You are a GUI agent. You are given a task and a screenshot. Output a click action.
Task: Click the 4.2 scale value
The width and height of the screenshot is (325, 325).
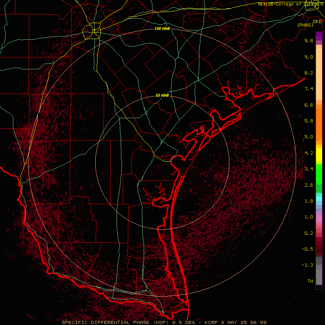(x=309, y=153)
